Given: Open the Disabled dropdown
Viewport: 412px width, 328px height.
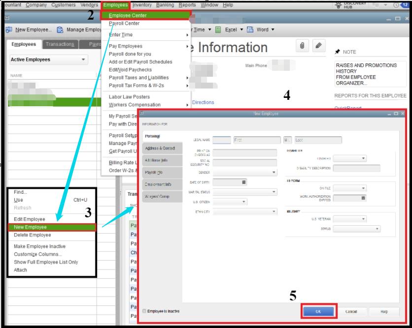Looking at the screenshot, I should click(x=349, y=158).
